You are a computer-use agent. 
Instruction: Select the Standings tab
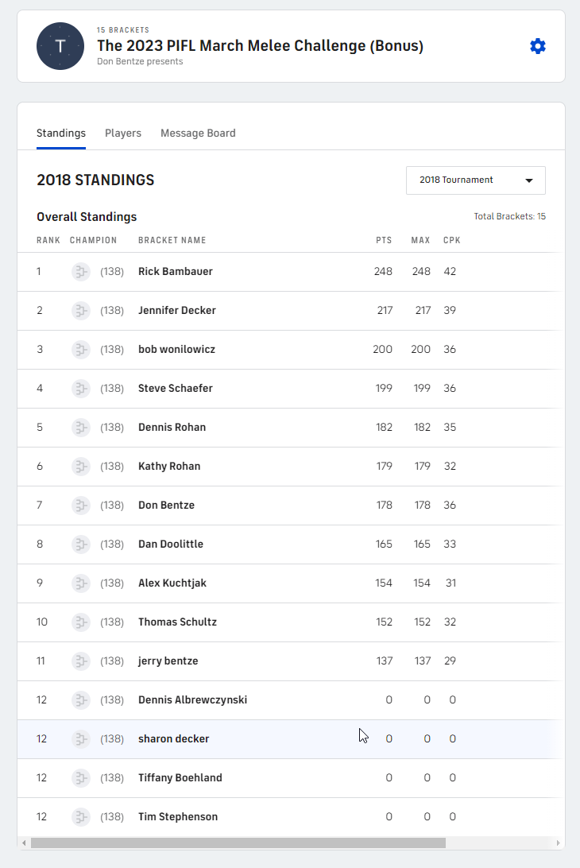pos(61,134)
